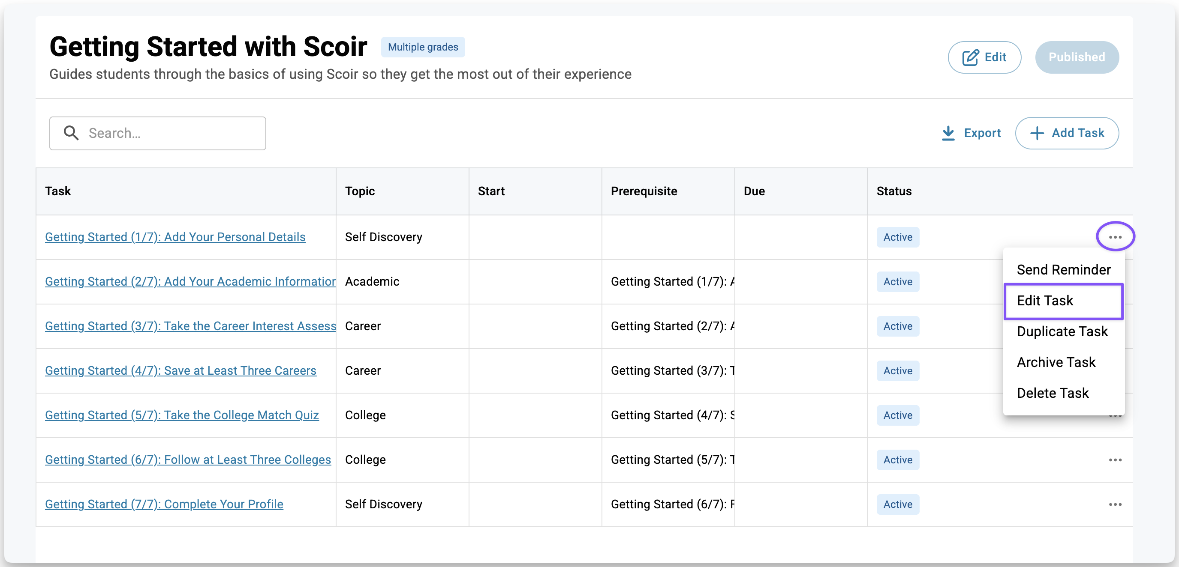The height and width of the screenshot is (567, 1179).
Task: Open three-dot menu for Getting Started (6/7)
Action: (1115, 460)
